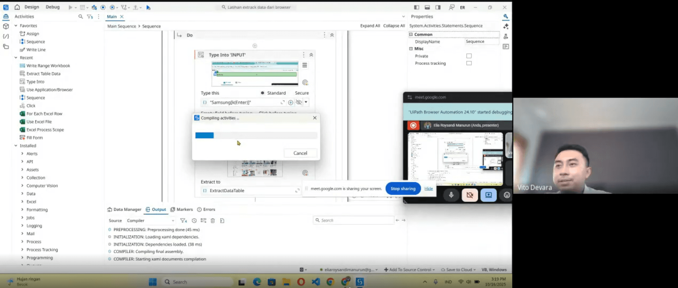
Task: Open the feedback person-chat icon
Action: pos(451,7)
